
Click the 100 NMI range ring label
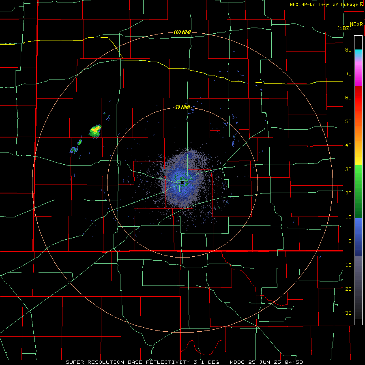182,32
